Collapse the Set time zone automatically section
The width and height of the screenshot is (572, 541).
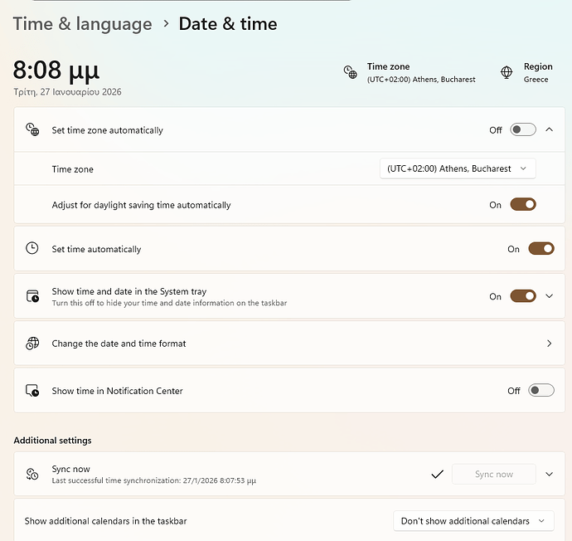[549, 129]
